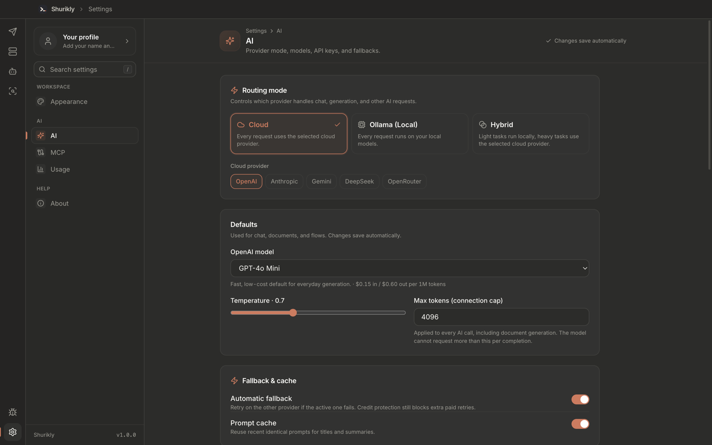Image resolution: width=712 pixels, height=445 pixels.
Task: Click the chip icon on Ollama (Local) card
Action: coord(362,125)
